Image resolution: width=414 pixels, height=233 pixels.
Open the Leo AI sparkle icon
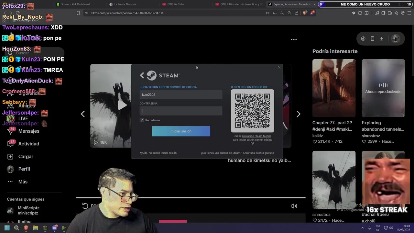pyautogui.click(x=396, y=13)
